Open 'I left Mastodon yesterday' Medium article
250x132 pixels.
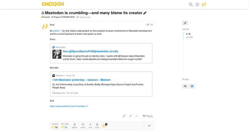tap(81, 80)
